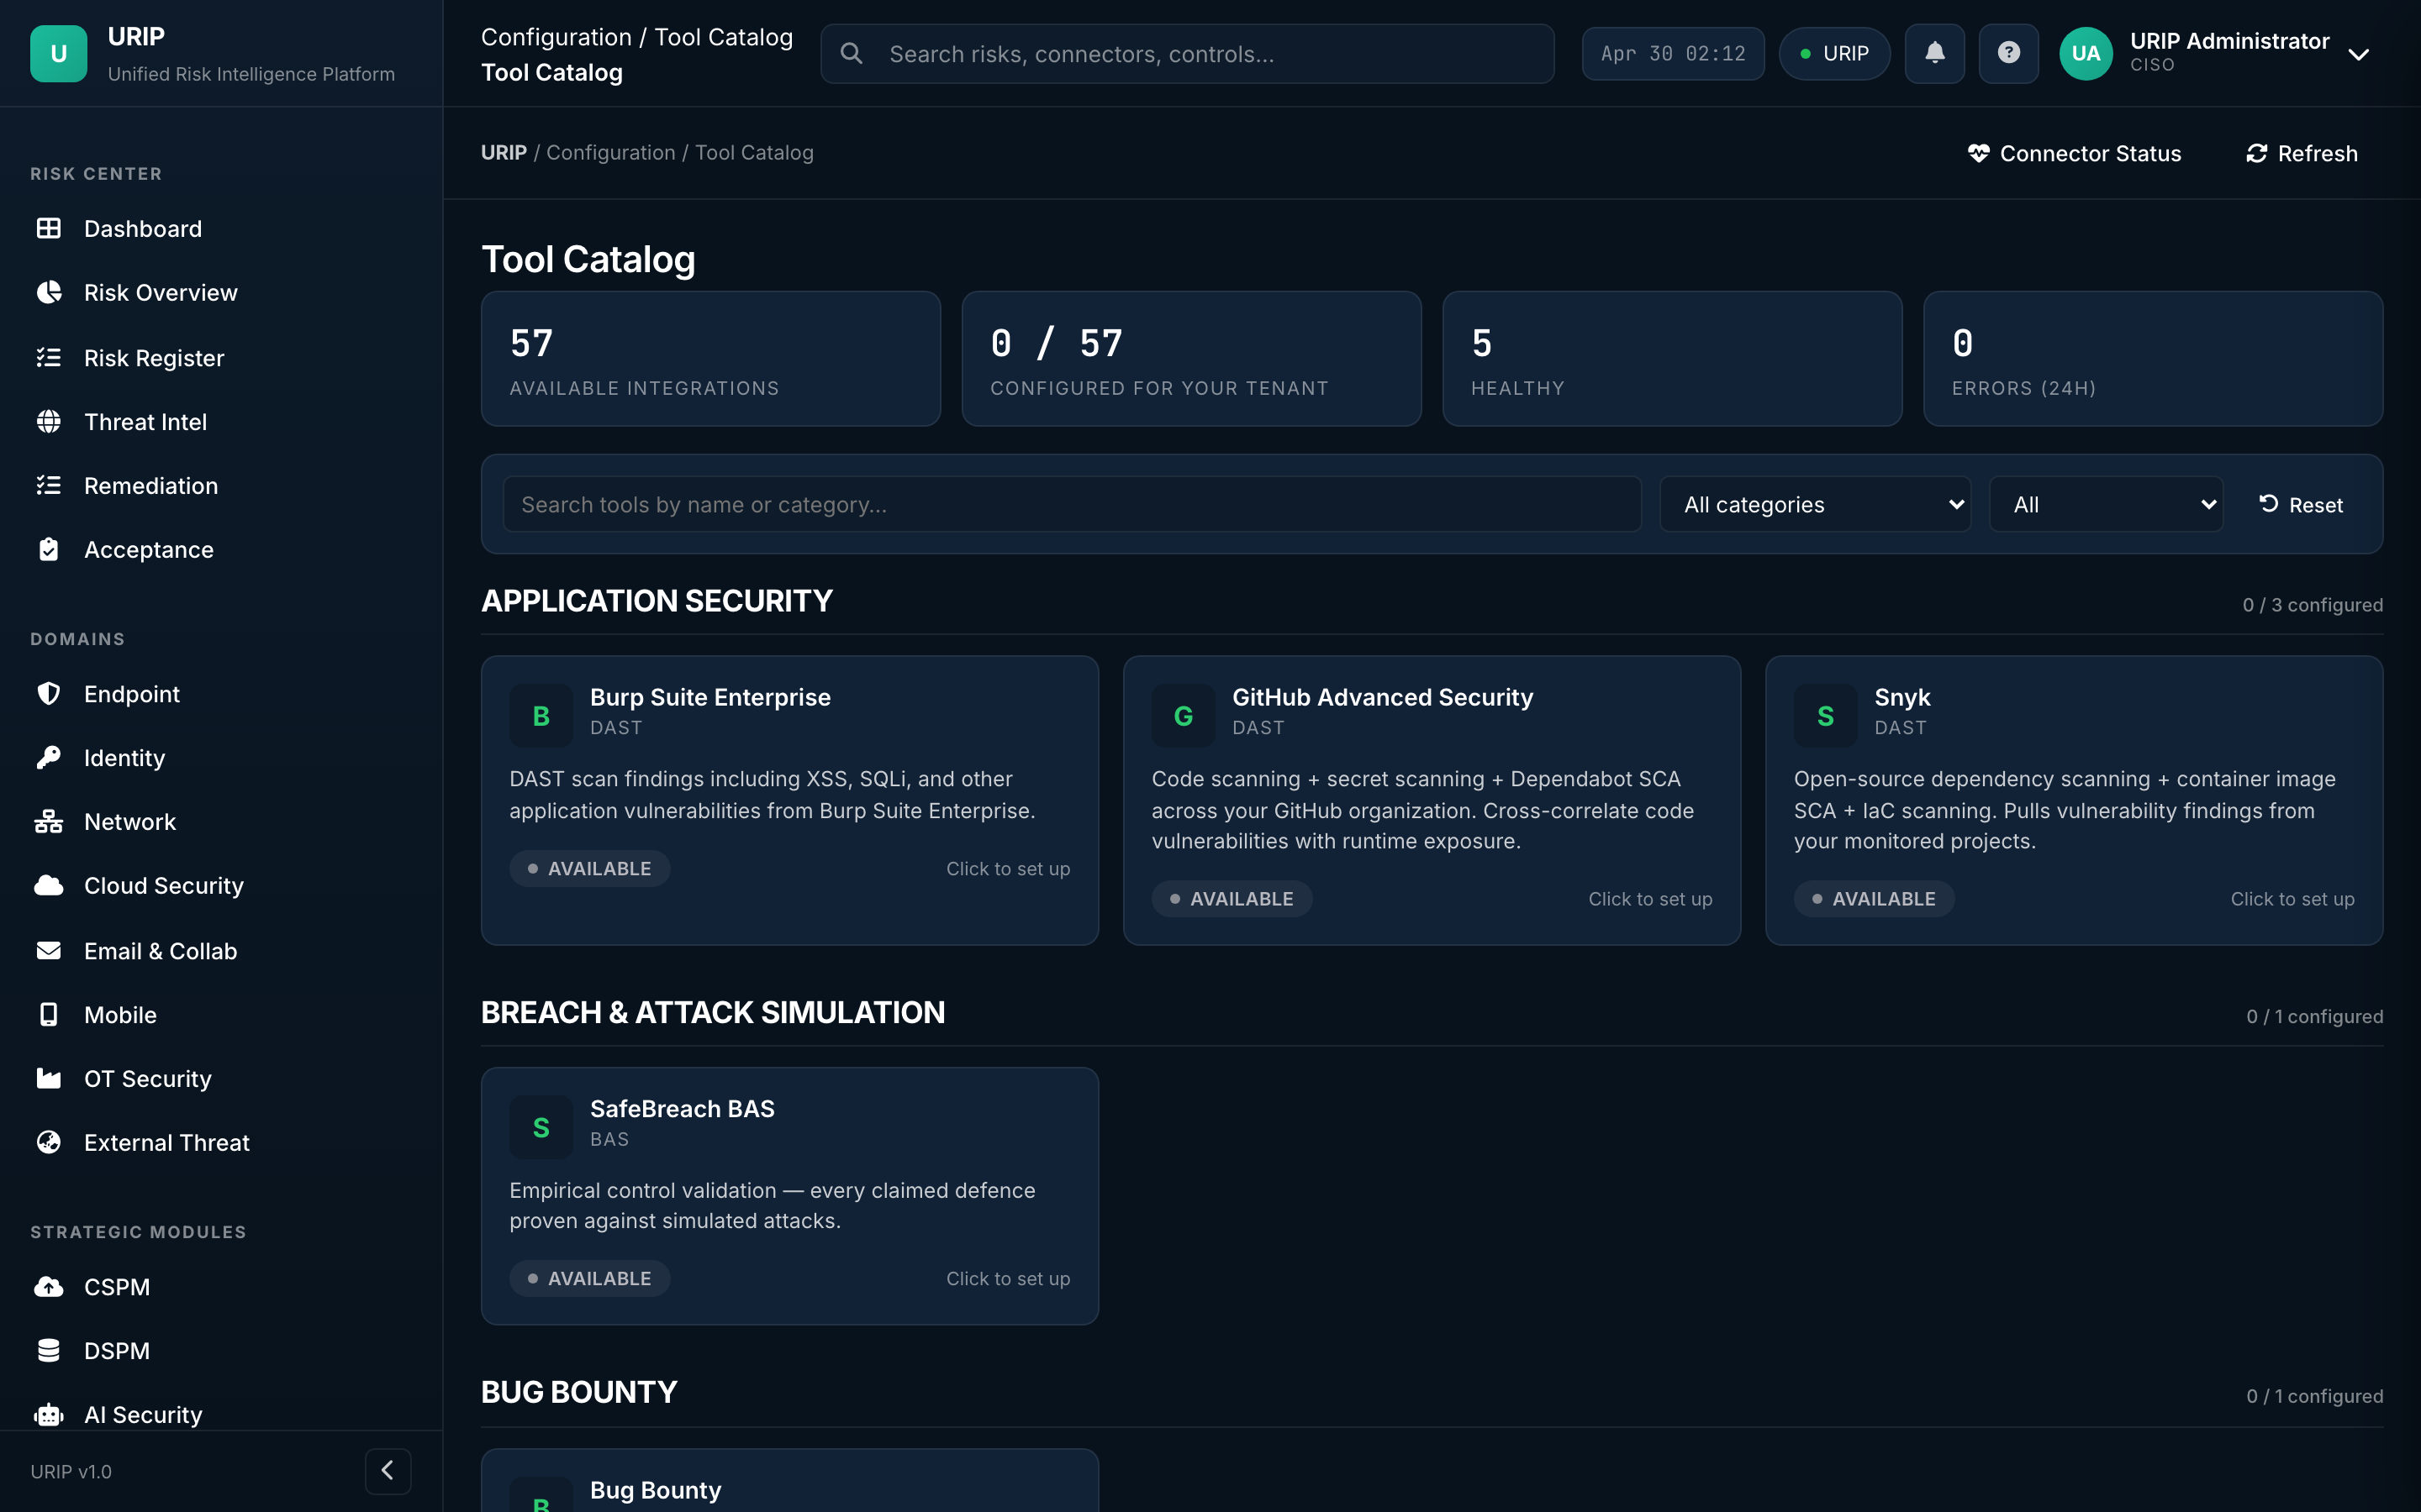Click the URIP logo badge
2421x1512 pixels.
pos(59,53)
